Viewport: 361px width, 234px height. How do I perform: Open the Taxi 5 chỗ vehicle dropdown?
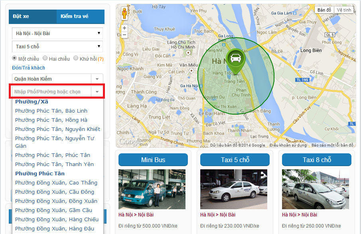coord(57,47)
